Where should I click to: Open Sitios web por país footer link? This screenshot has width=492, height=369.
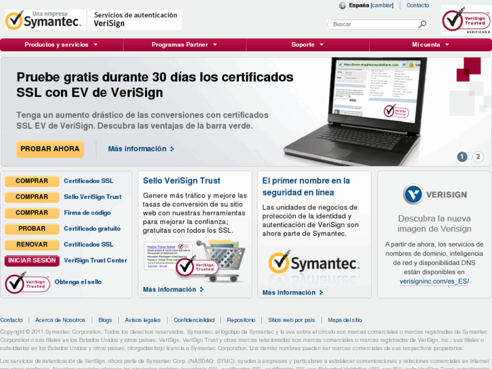[x=292, y=320]
